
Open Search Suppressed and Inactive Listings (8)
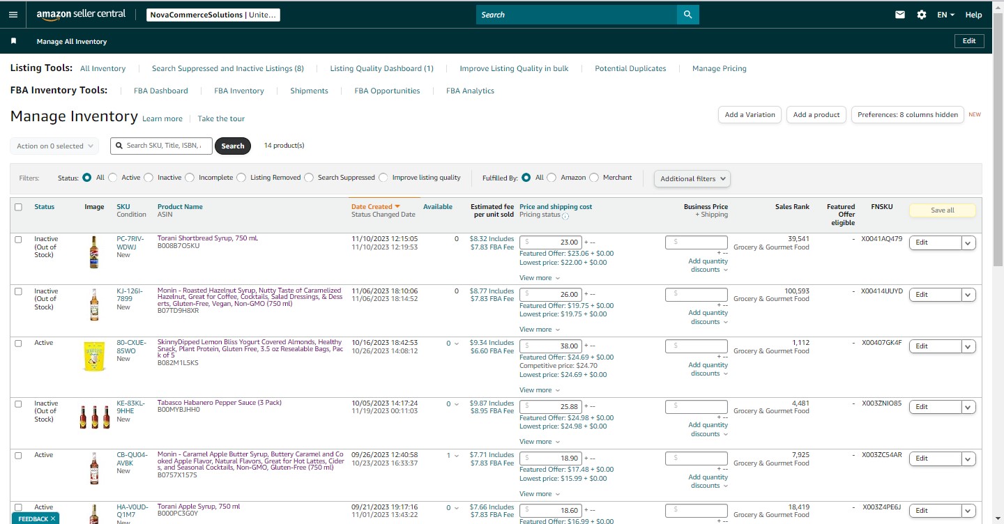click(228, 68)
